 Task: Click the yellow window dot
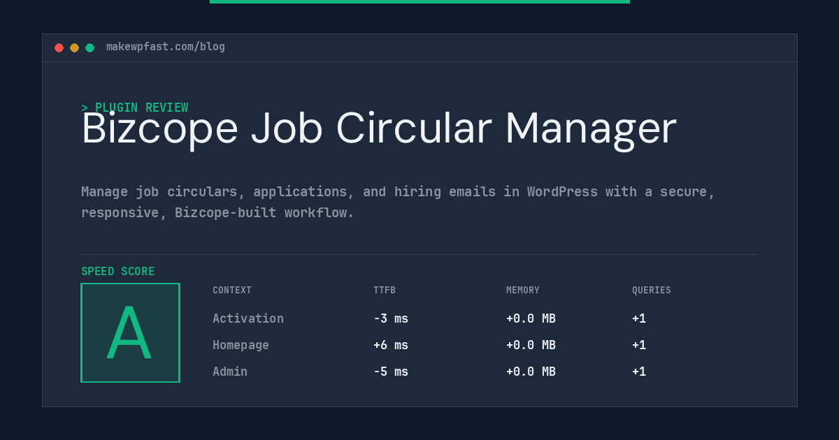click(74, 47)
